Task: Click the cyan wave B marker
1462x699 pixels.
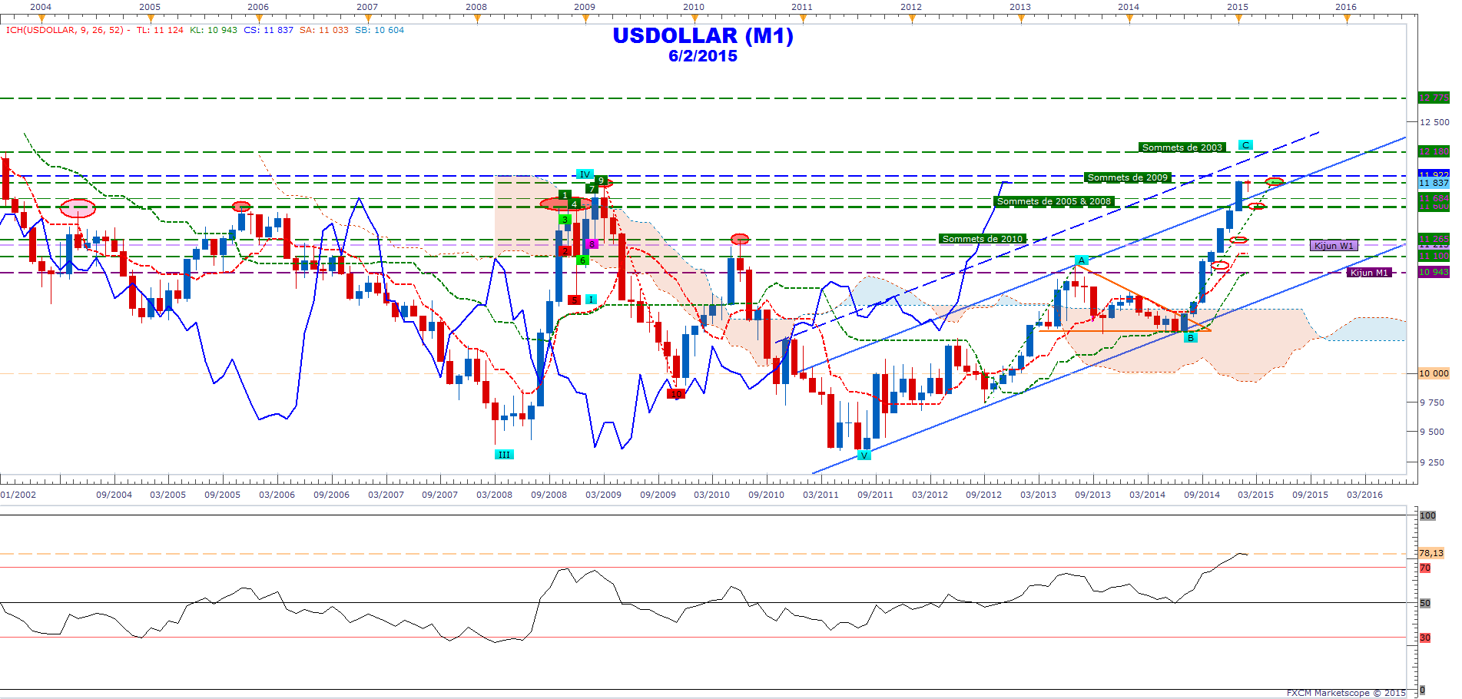Action: (x=1190, y=338)
